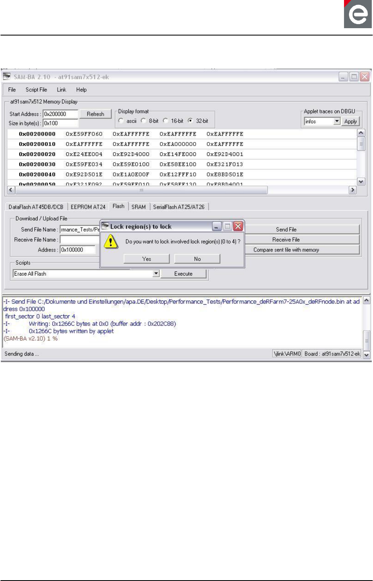Click memory value 0xE321F013
This screenshot has height=581, width=373.
coord(225,165)
